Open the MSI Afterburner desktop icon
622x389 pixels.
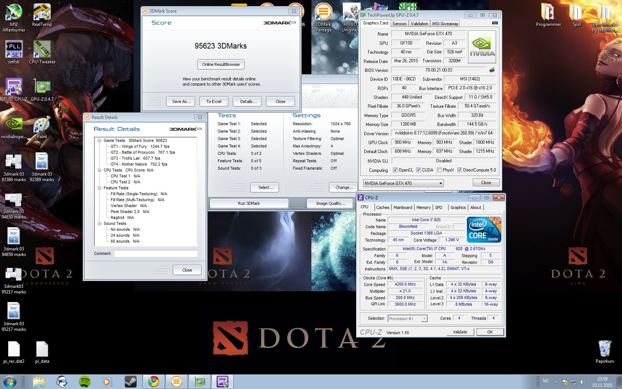coord(14,17)
